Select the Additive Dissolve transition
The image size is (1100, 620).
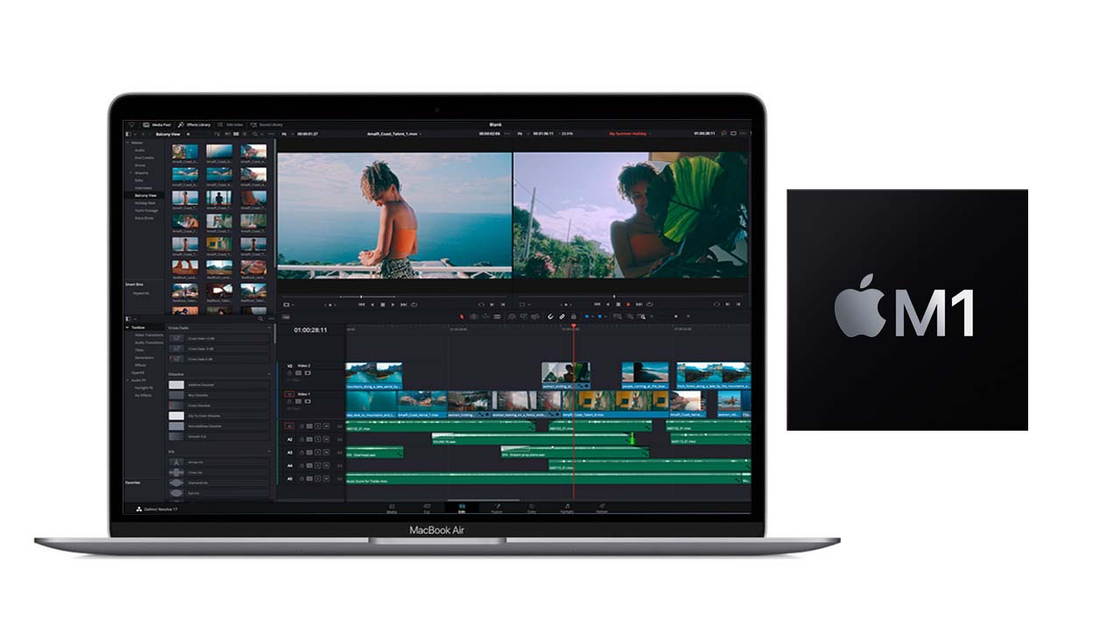click(218, 384)
